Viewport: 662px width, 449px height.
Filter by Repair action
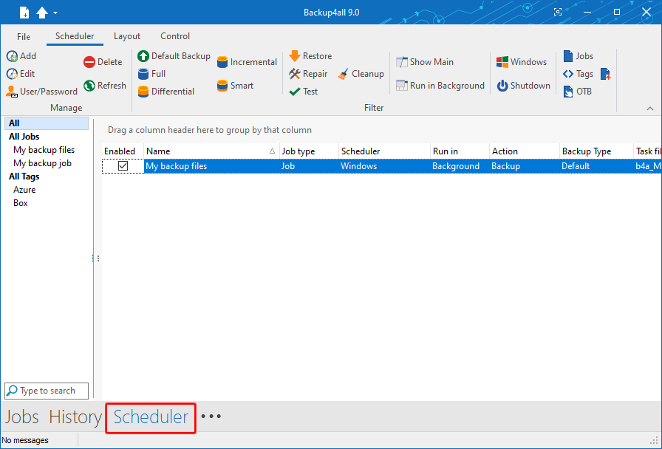(x=308, y=74)
